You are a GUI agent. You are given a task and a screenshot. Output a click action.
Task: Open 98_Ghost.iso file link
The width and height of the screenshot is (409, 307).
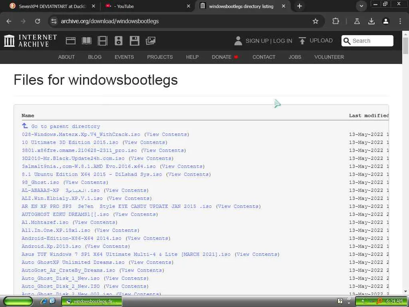click(40, 182)
